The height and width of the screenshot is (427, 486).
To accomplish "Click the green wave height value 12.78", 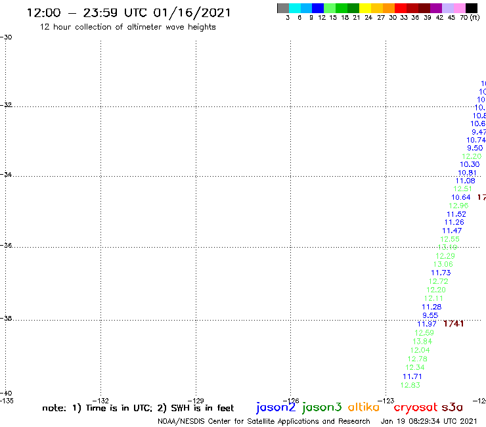I will pos(418,359).
